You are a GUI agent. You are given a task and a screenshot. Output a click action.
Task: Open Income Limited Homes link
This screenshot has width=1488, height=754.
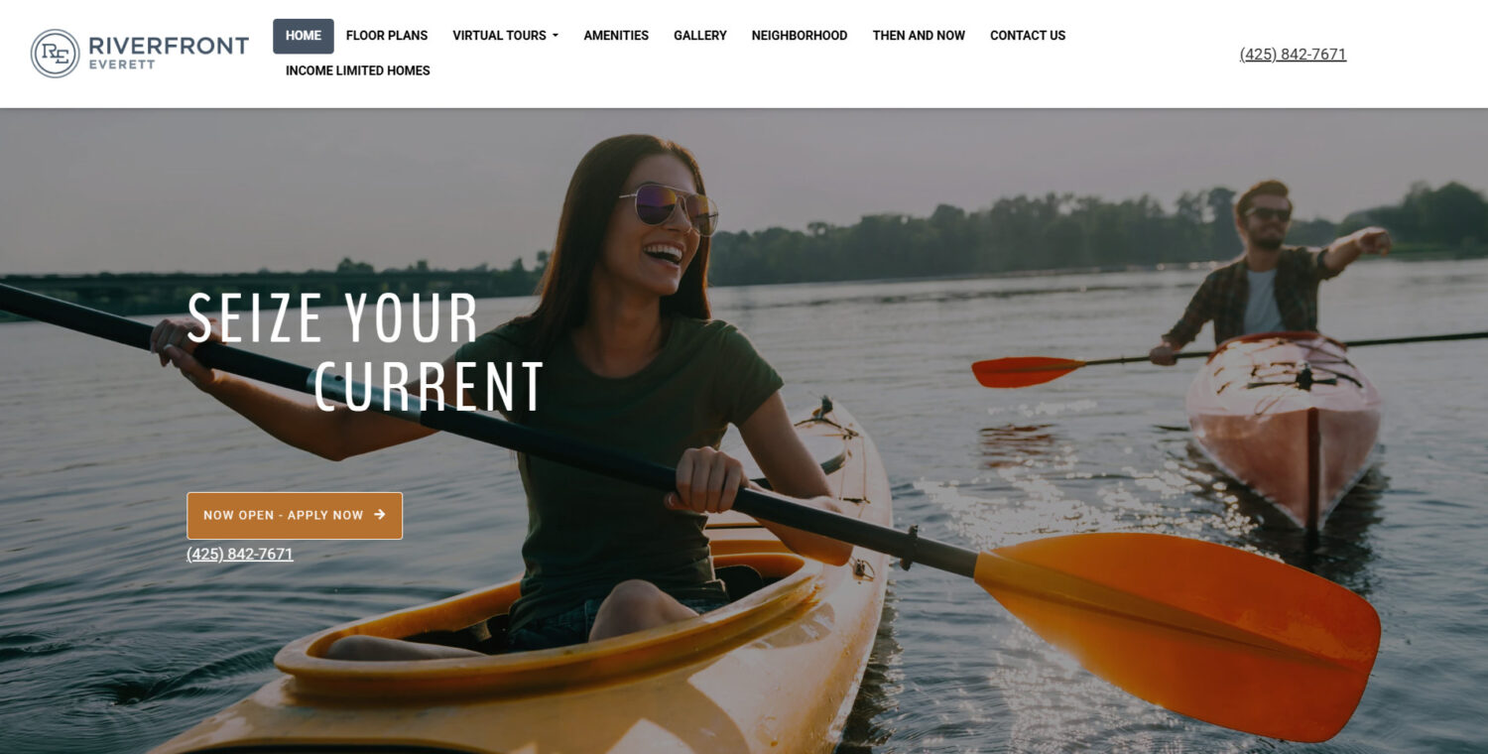click(x=358, y=70)
